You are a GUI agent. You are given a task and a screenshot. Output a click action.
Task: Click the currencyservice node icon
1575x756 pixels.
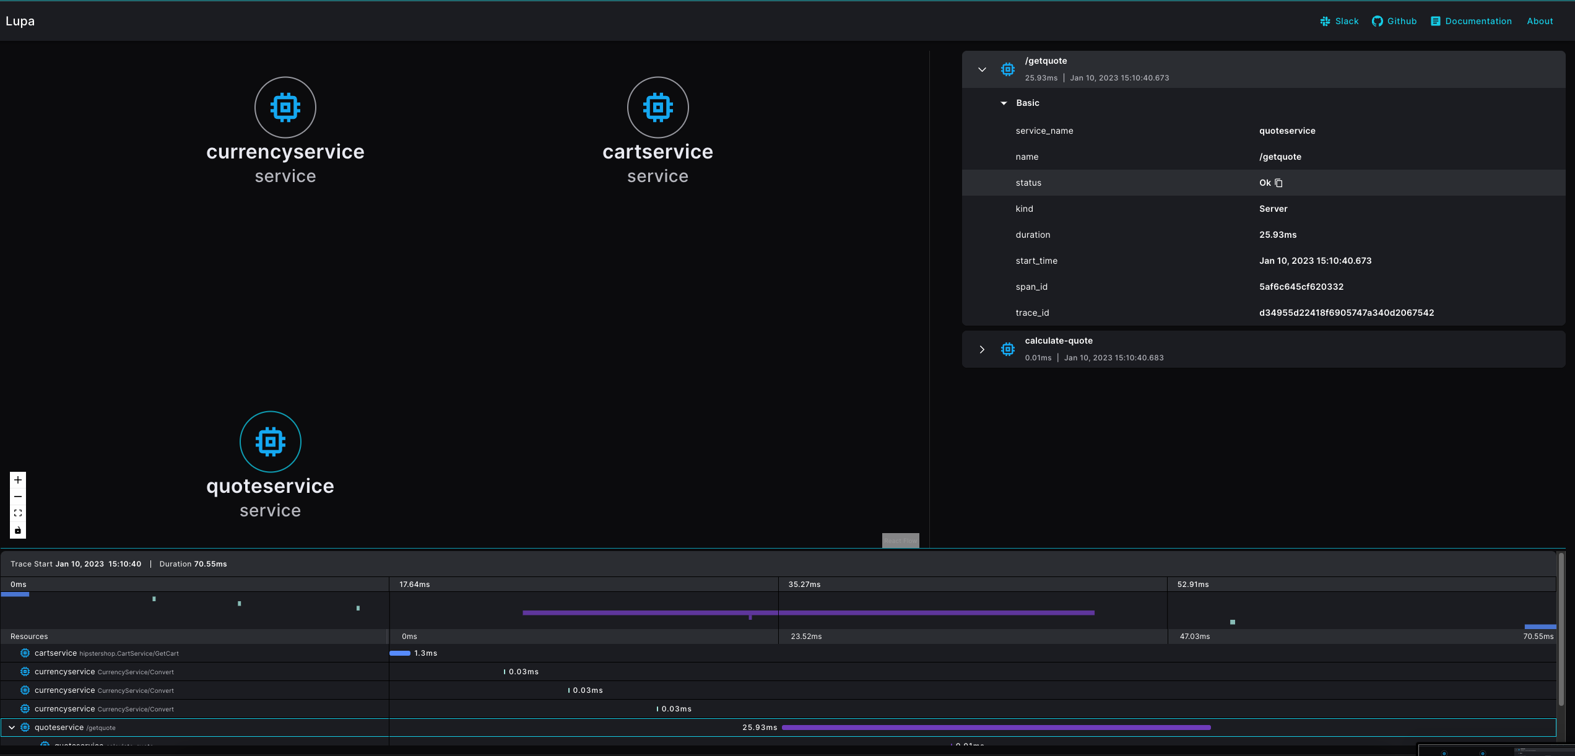pyautogui.click(x=285, y=107)
